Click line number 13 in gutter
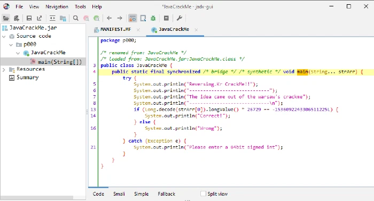 coord(93,110)
